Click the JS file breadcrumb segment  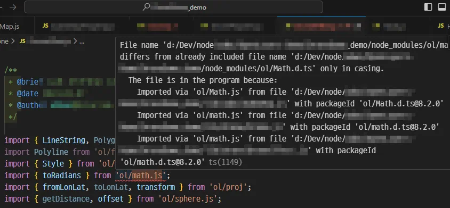(x=45, y=41)
